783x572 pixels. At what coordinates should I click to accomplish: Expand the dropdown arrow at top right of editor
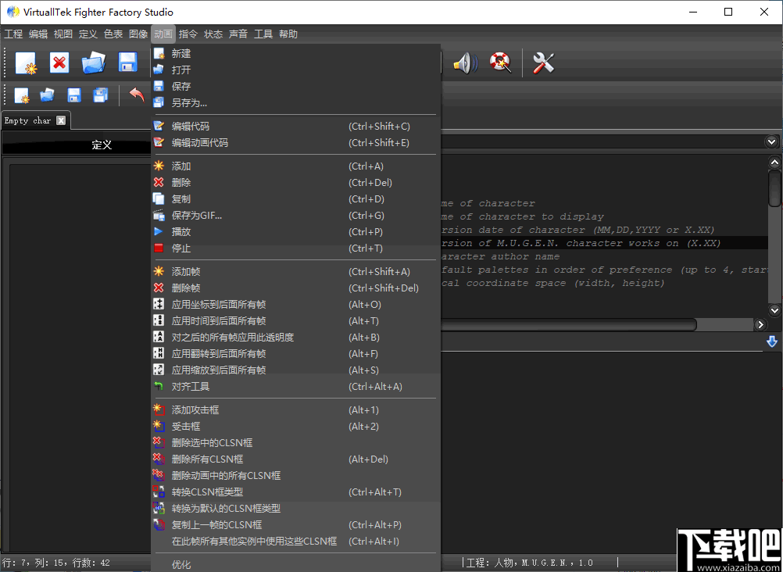click(x=771, y=142)
